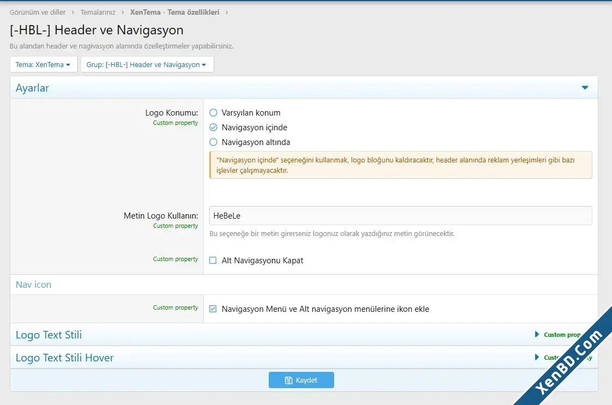Click the Nav icon section heading

[33, 285]
